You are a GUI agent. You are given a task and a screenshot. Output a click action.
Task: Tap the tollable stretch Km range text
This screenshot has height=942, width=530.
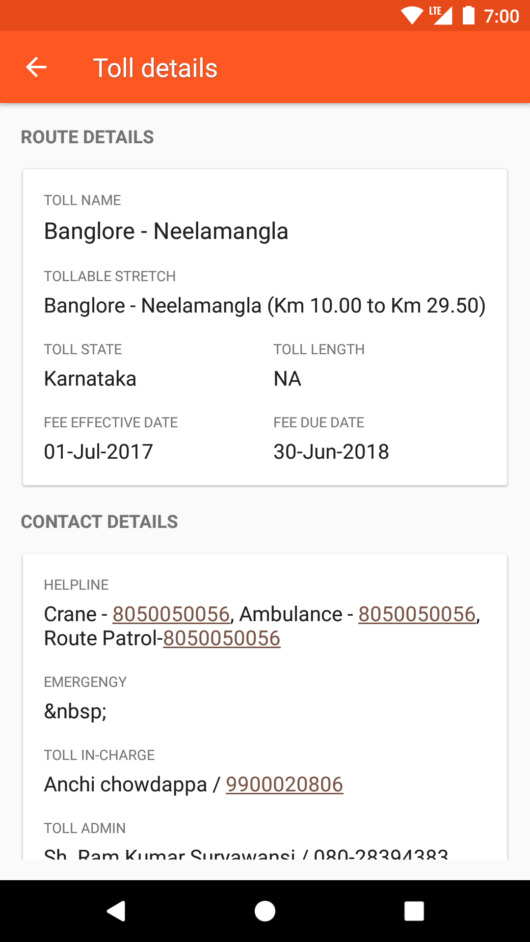265,306
